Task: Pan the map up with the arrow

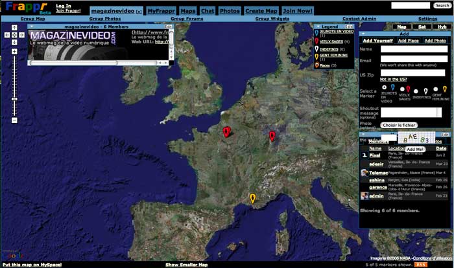Action: [14, 27]
